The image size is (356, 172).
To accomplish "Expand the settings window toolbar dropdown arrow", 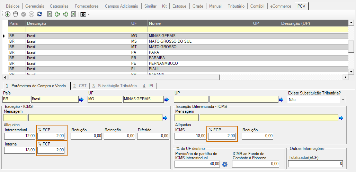I will tap(89, 14).
